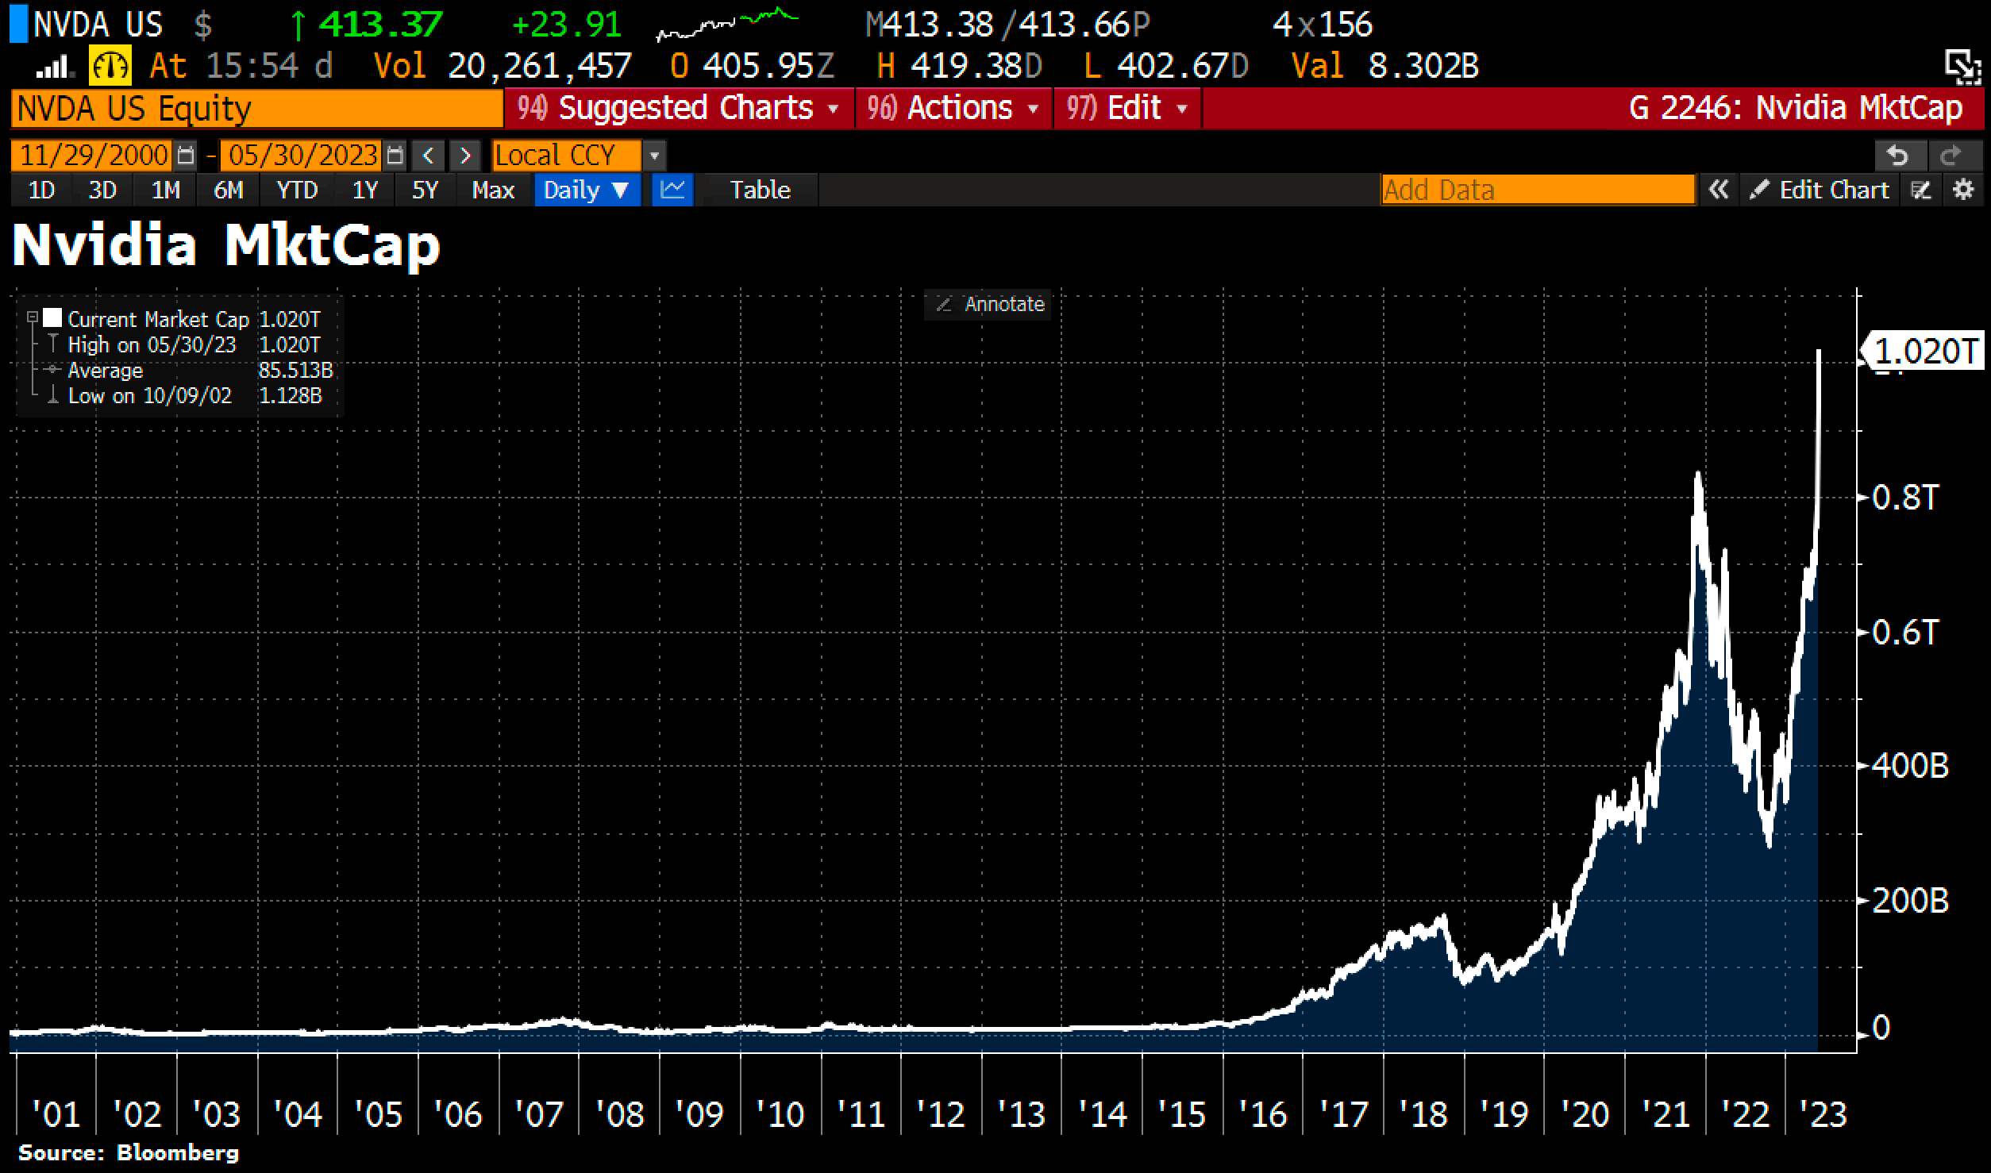This screenshot has width=1991, height=1173.
Task: Click the annotation pencil-check icon
Action: [x=1920, y=190]
